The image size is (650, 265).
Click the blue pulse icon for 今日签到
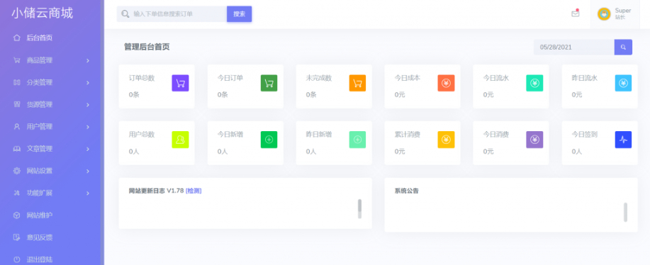[x=623, y=140]
